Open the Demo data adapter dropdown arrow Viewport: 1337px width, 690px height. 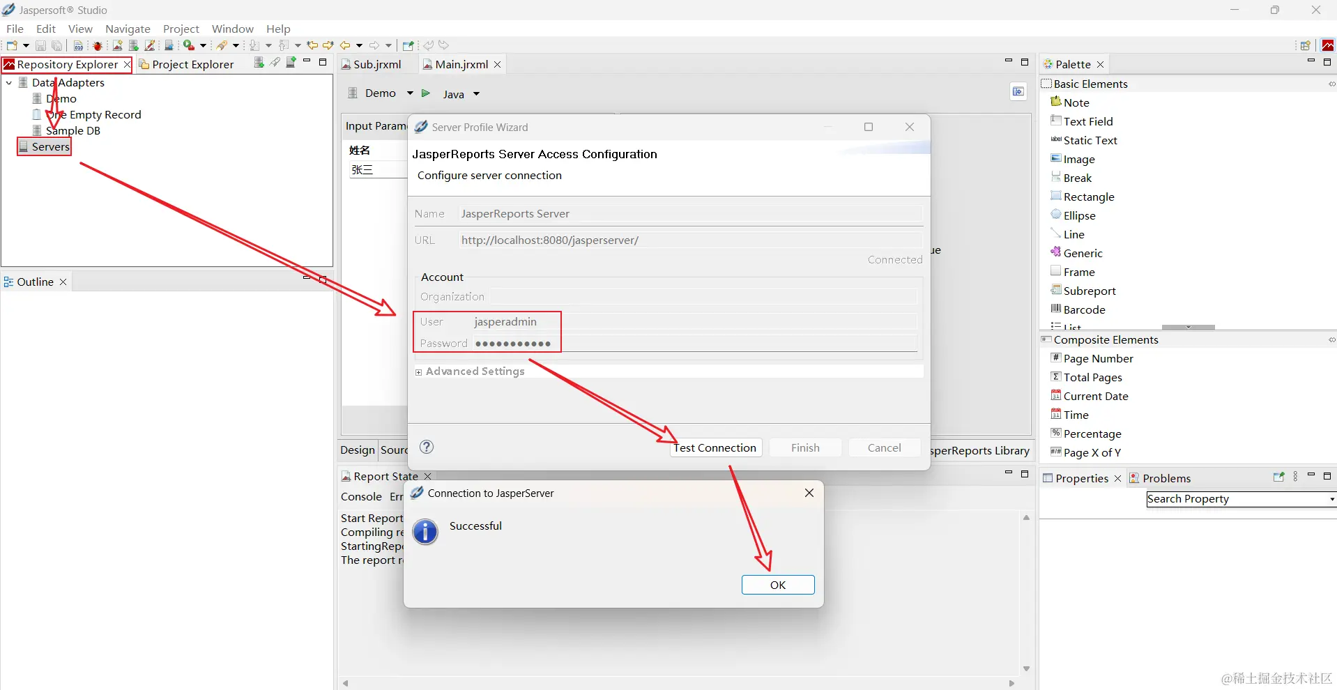[410, 93]
